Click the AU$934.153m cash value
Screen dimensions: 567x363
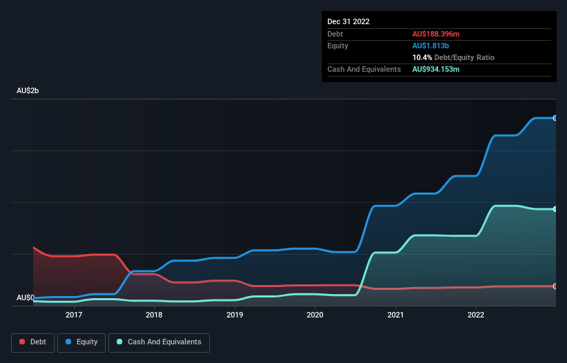point(436,69)
